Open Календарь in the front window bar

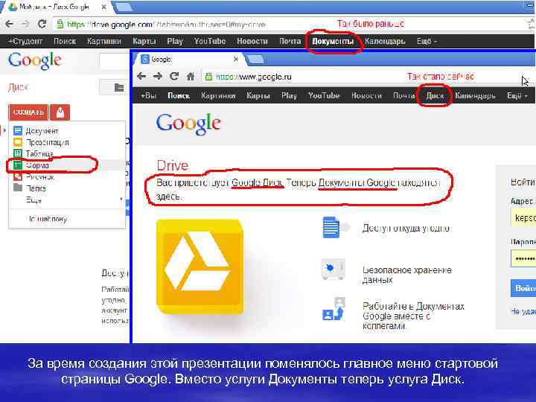click(x=475, y=96)
